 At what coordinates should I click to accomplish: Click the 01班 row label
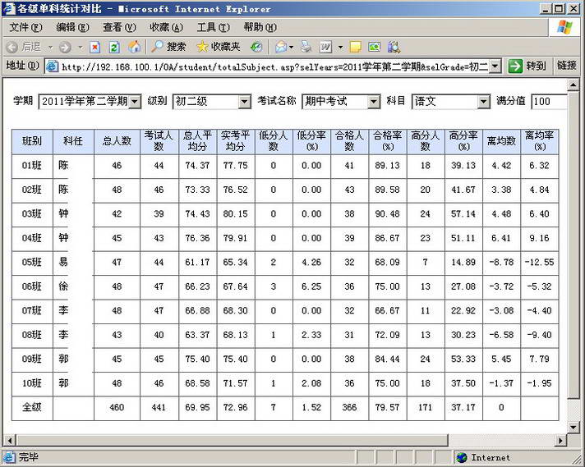click(x=32, y=166)
